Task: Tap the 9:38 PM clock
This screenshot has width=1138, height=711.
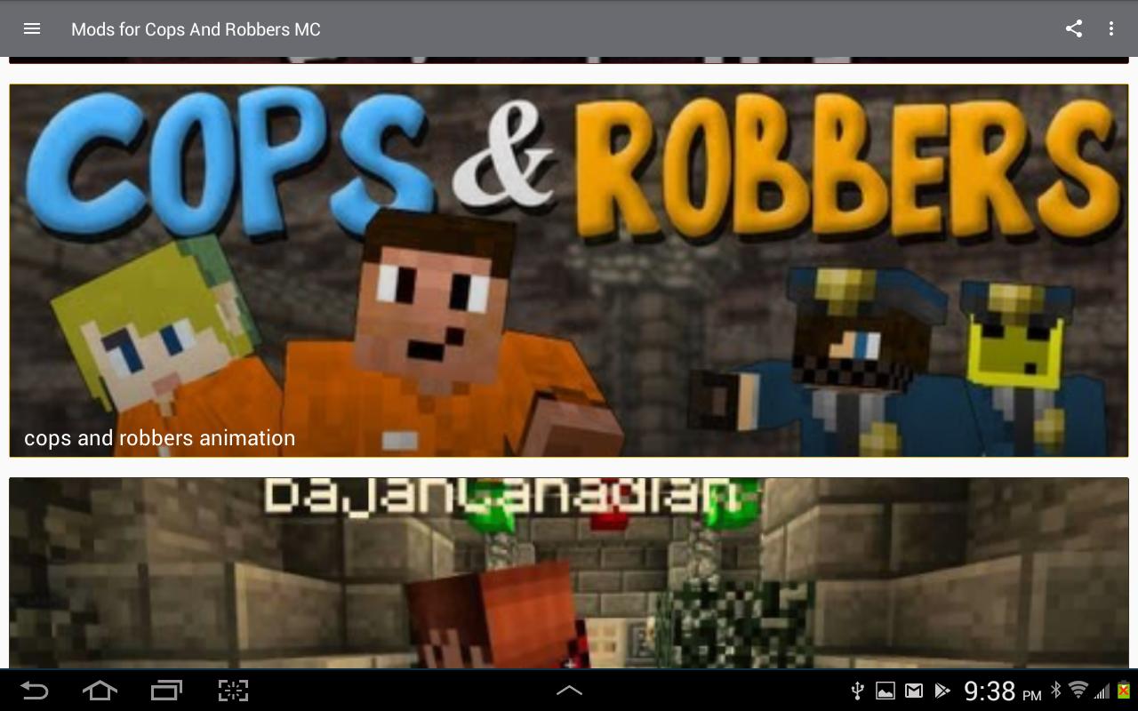Action: pos(1002,691)
